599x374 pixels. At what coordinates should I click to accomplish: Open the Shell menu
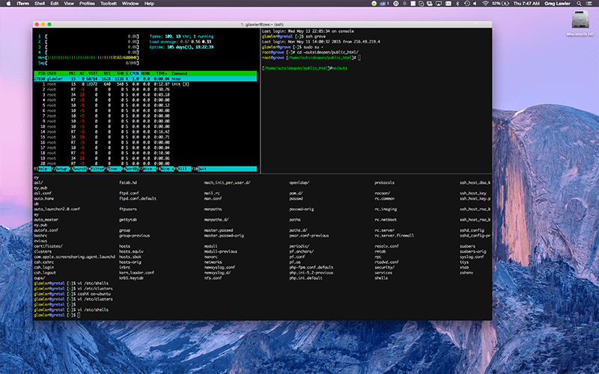(x=40, y=4)
